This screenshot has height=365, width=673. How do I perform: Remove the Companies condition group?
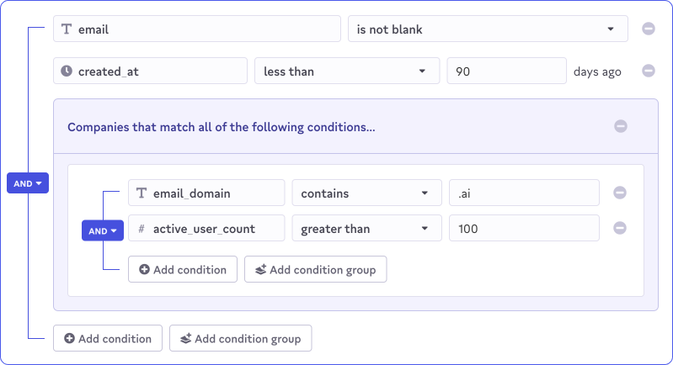(621, 126)
